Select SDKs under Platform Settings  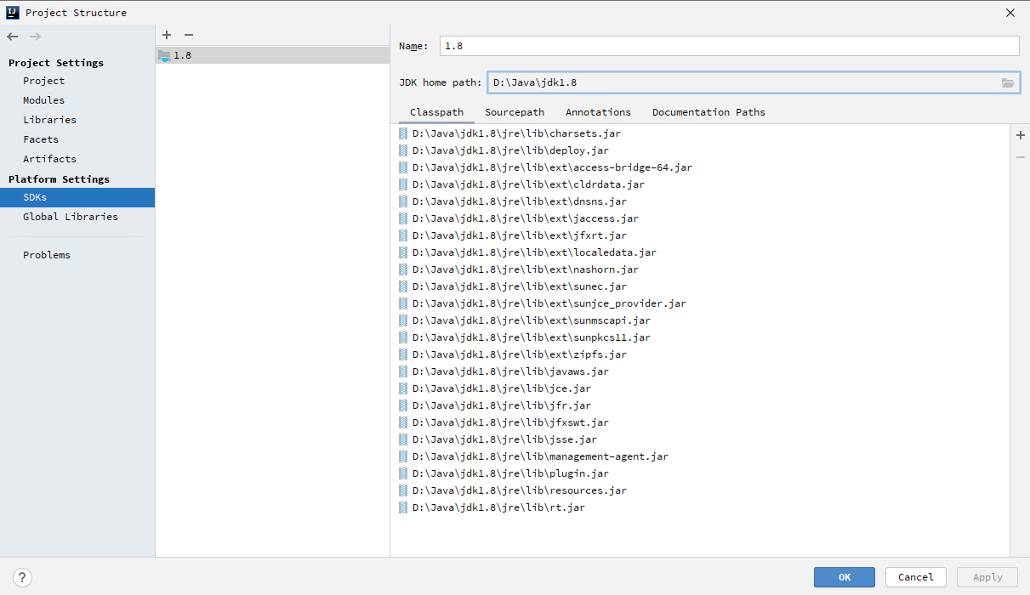pyautogui.click(x=77, y=197)
